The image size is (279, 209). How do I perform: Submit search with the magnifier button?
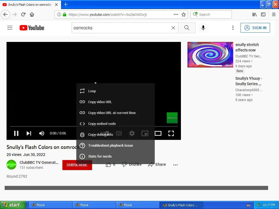point(187,28)
